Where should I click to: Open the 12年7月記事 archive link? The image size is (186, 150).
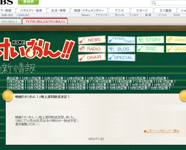(x=96, y=78)
